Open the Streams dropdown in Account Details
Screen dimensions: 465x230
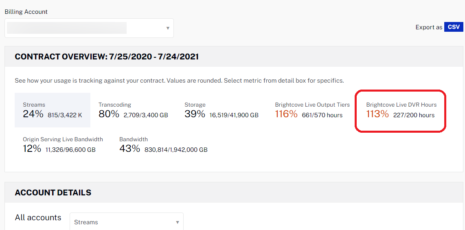pos(126,222)
